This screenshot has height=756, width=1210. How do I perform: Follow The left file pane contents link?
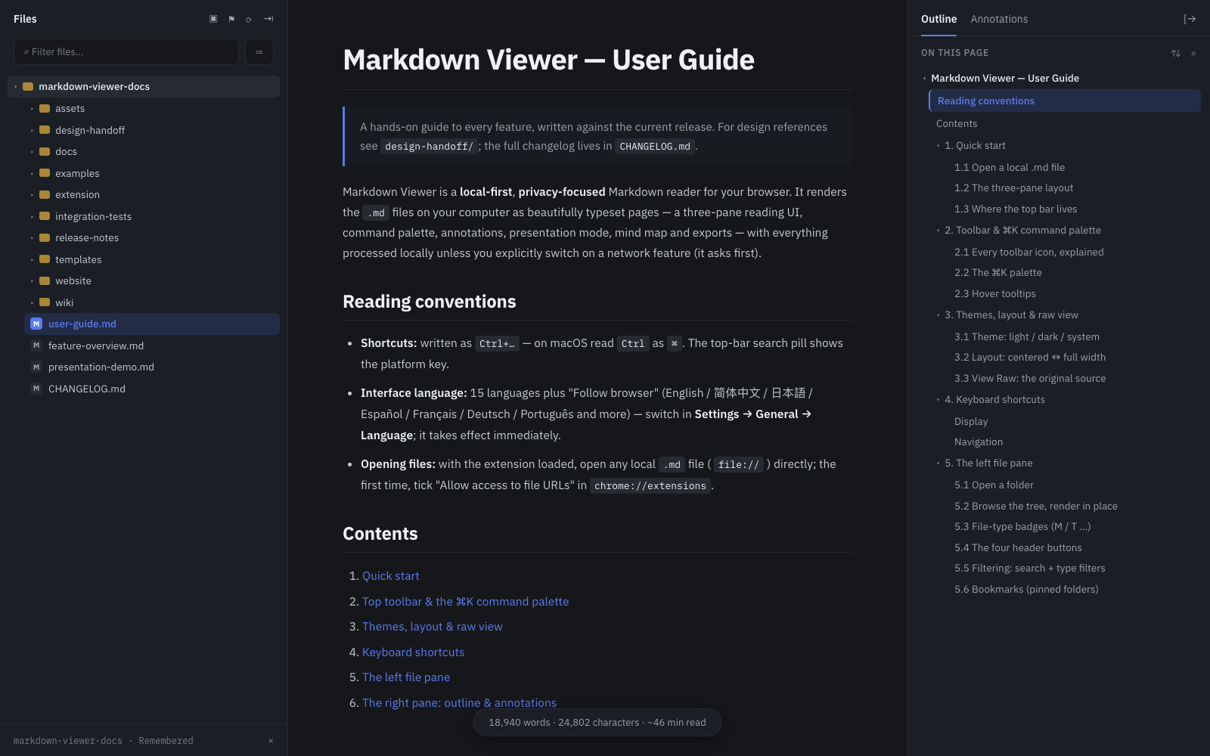click(405, 677)
